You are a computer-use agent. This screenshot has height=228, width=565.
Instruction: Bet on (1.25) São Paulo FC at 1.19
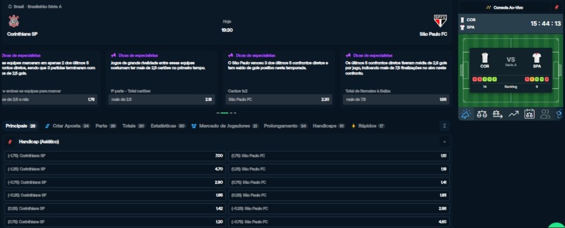[339, 169]
